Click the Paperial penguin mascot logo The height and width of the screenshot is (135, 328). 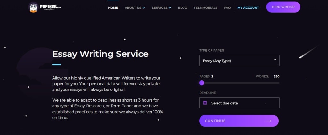click(x=34, y=7)
